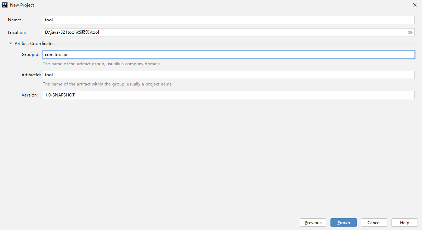Click the 'Version:' label
This screenshot has width=422, height=230.
pyautogui.click(x=29, y=95)
